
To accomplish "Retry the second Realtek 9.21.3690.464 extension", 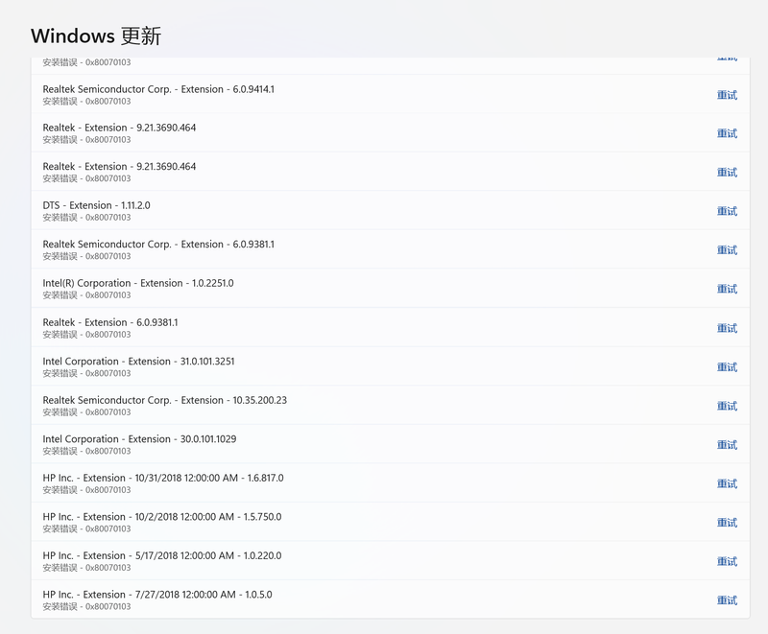I will [727, 173].
